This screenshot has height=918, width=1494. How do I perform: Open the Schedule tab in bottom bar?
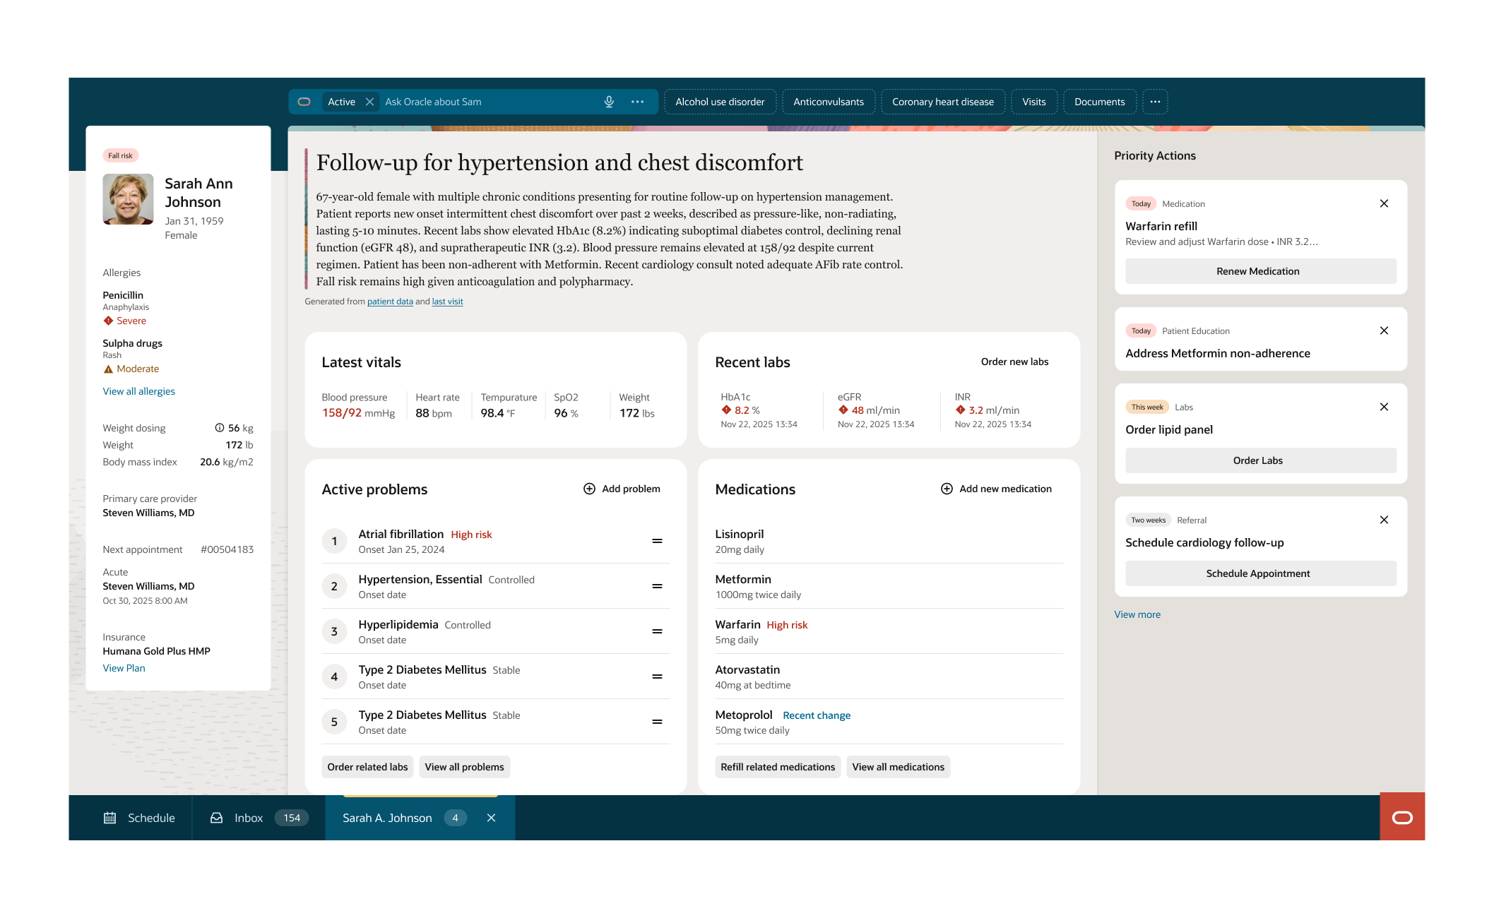coord(140,818)
